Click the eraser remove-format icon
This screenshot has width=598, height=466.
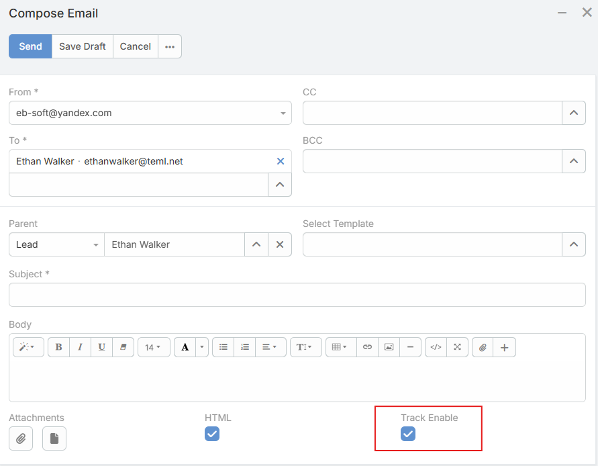click(123, 347)
